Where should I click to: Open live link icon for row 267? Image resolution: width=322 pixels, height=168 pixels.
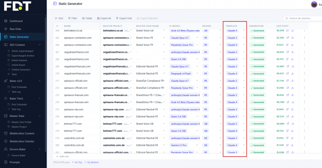[288, 52]
